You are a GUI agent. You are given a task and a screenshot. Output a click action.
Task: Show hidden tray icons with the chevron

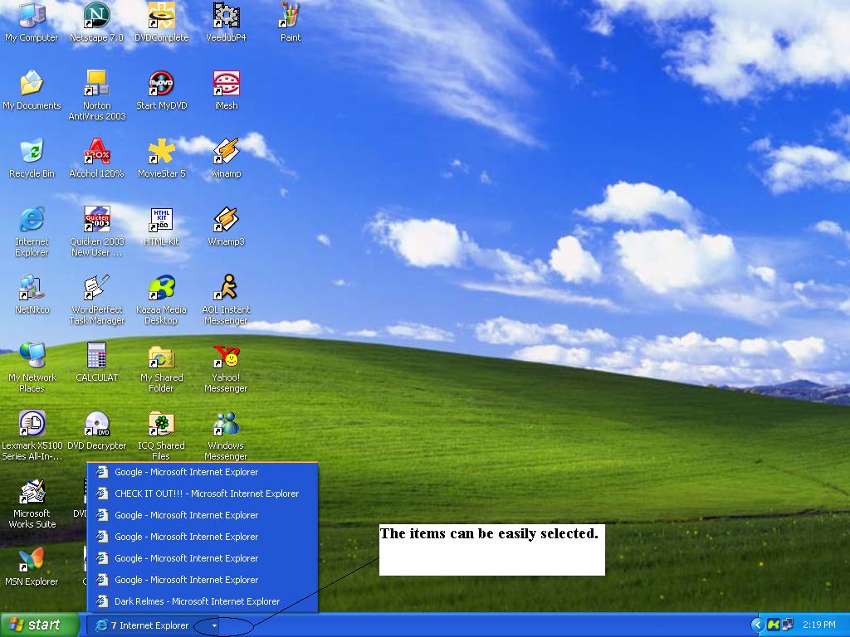[757, 625]
